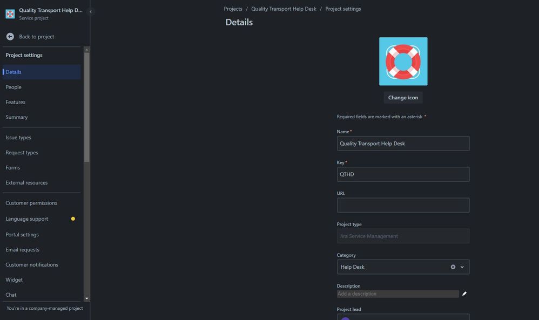Click the sidebar scrollbar thumb
Image resolution: width=539 pixels, height=320 pixels.
pos(86,107)
